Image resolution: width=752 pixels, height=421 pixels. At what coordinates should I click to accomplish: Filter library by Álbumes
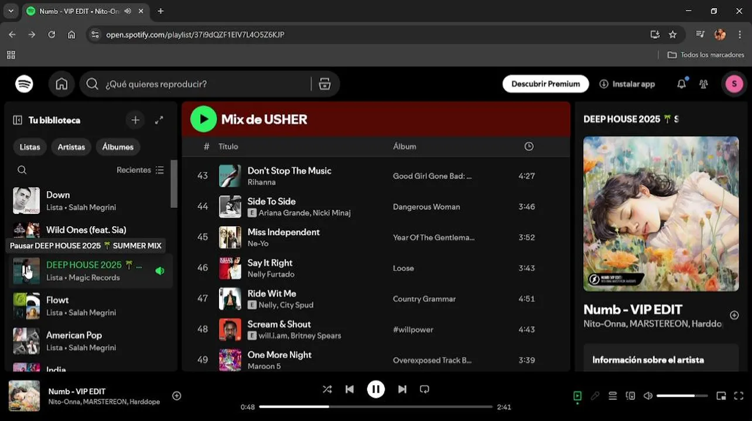118,147
